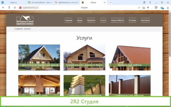
Task: Click the red site security warning icon
Action: [x=20, y=8]
